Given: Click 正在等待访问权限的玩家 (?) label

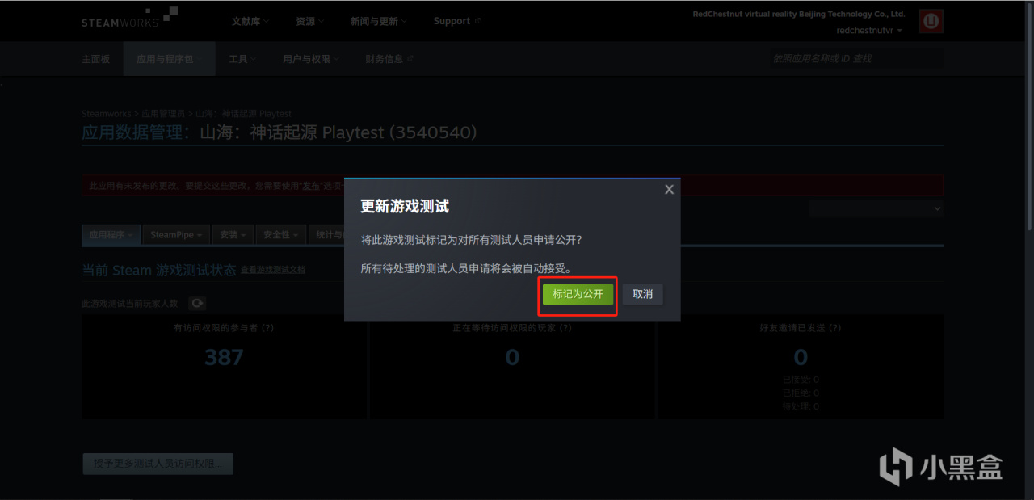Looking at the screenshot, I should tap(512, 328).
